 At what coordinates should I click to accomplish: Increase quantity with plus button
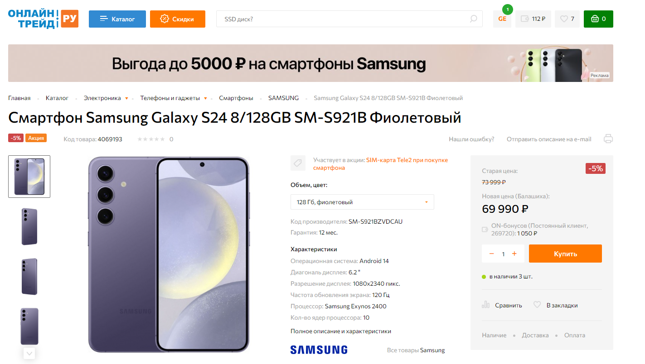coord(514,254)
